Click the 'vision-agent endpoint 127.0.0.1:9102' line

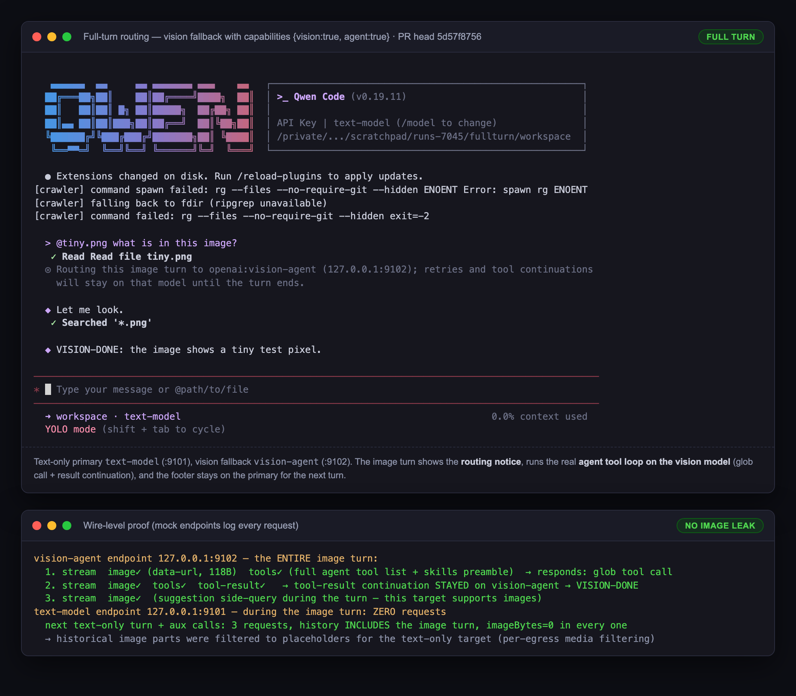click(x=205, y=559)
